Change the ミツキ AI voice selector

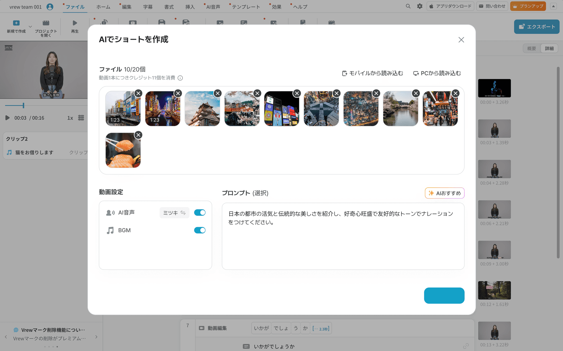[174, 213]
